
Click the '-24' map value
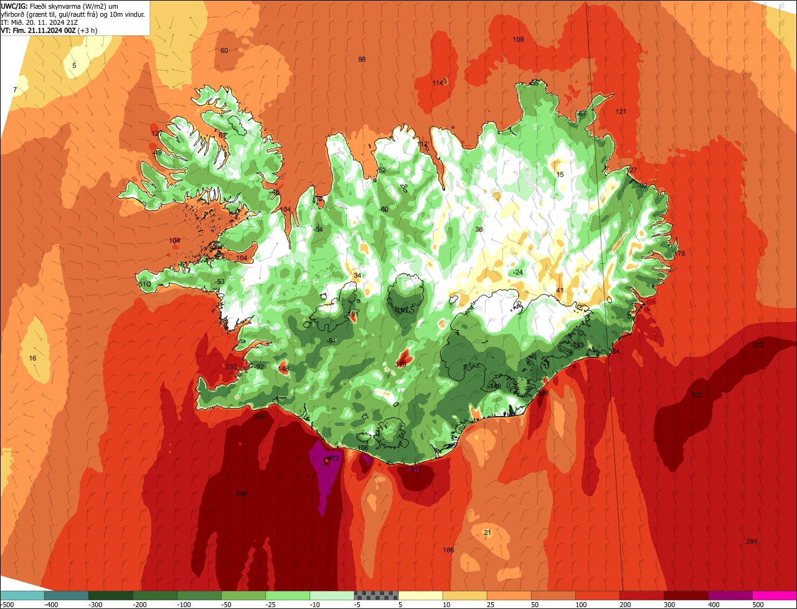pyautogui.click(x=517, y=272)
